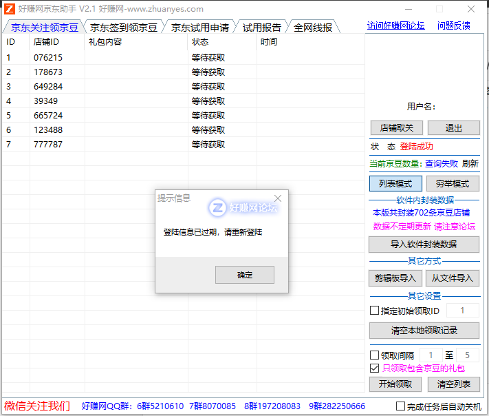Click 导入软件封装数据 button

424,245
